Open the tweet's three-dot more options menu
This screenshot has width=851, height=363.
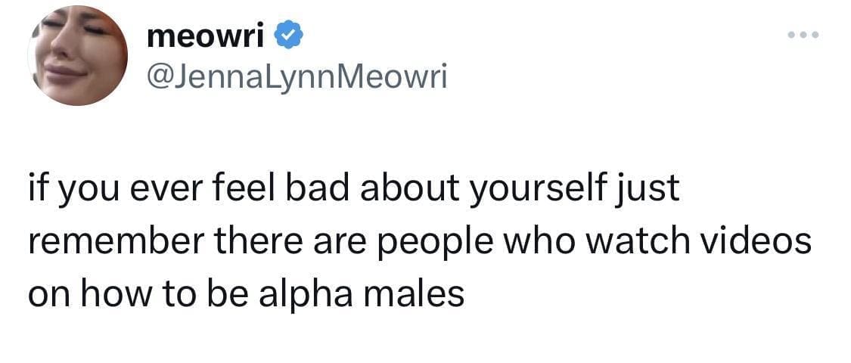point(803,36)
